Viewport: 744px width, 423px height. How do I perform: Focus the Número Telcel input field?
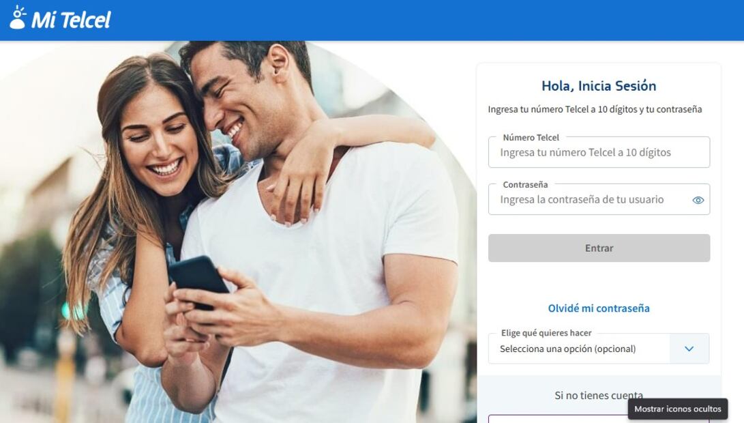(599, 152)
